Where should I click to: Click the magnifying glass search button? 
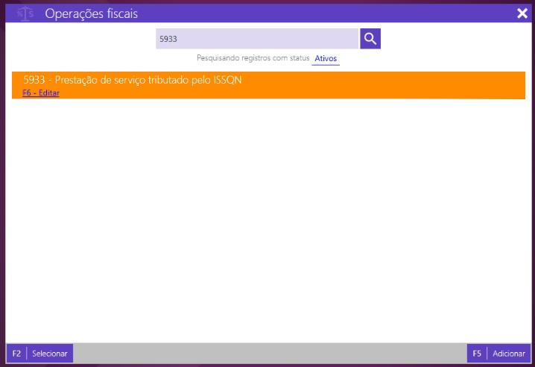(x=370, y=39)
